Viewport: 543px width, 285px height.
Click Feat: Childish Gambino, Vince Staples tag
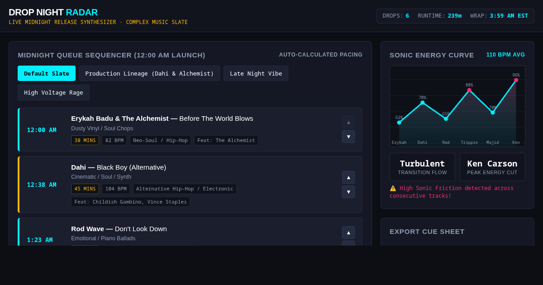pos(130,202)
